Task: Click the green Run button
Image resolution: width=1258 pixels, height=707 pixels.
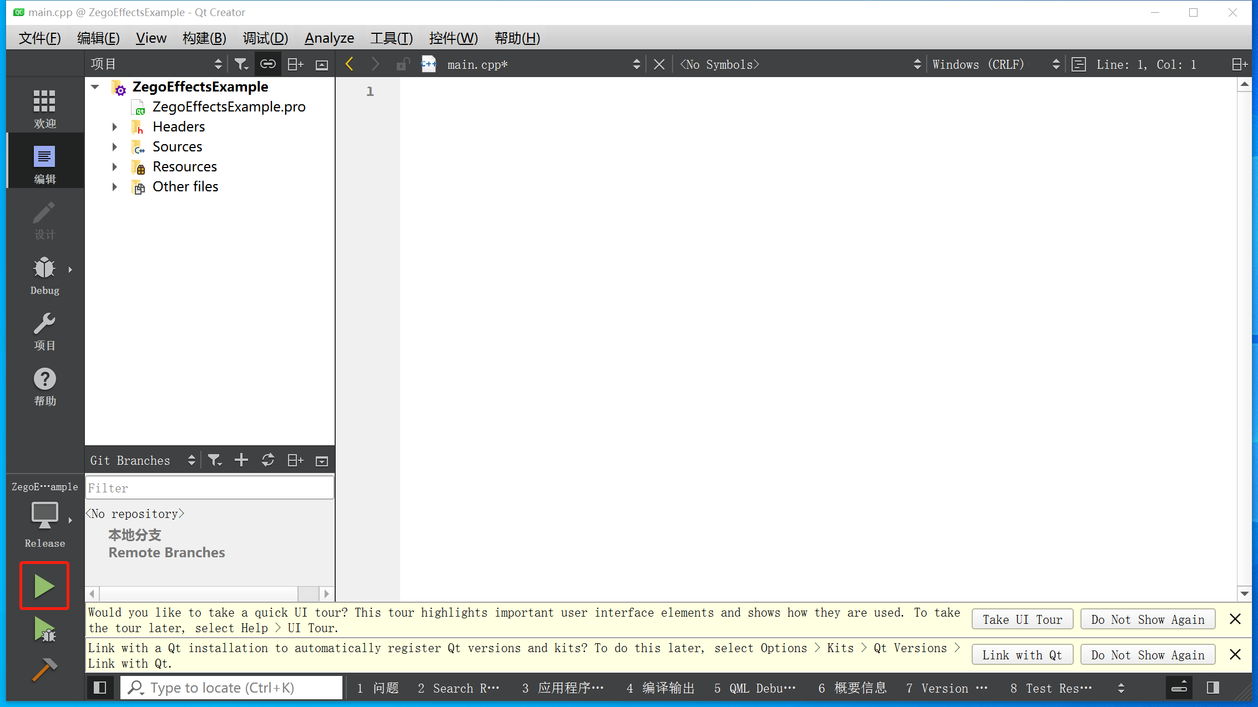Action: (x=44, y=586)
